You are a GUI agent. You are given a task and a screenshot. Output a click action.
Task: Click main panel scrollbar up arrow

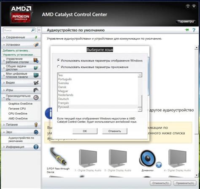(x=197, y=48)
